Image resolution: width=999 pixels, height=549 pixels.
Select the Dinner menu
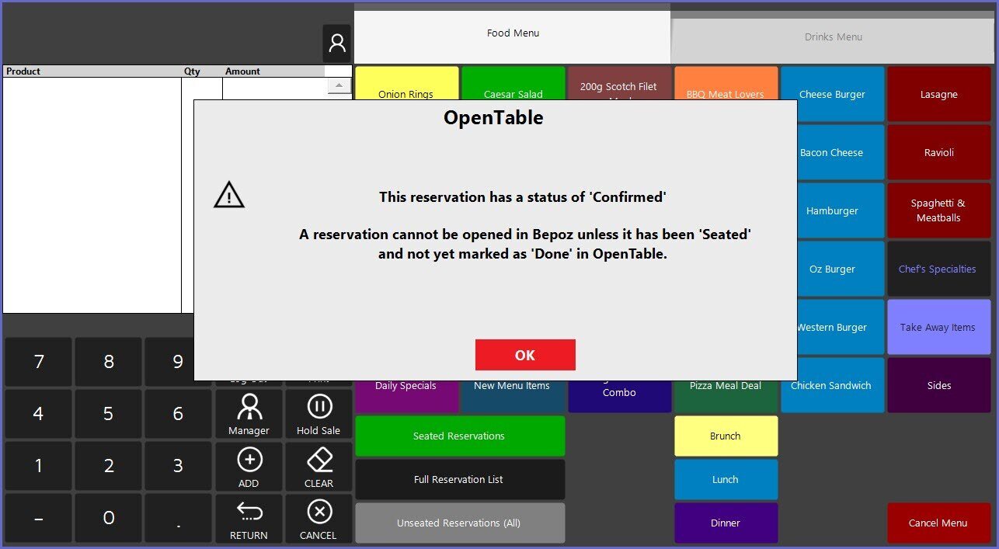(726, 523)
